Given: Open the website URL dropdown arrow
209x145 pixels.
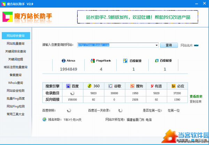Looking at the screenshot, I should tap(157, 45).
